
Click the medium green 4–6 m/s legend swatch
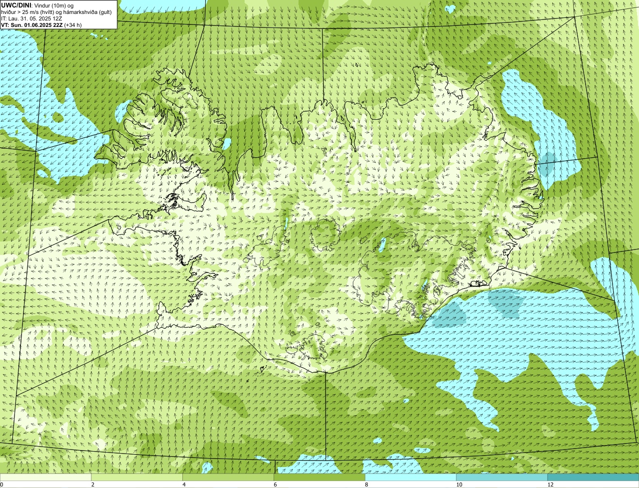(228, 477)
